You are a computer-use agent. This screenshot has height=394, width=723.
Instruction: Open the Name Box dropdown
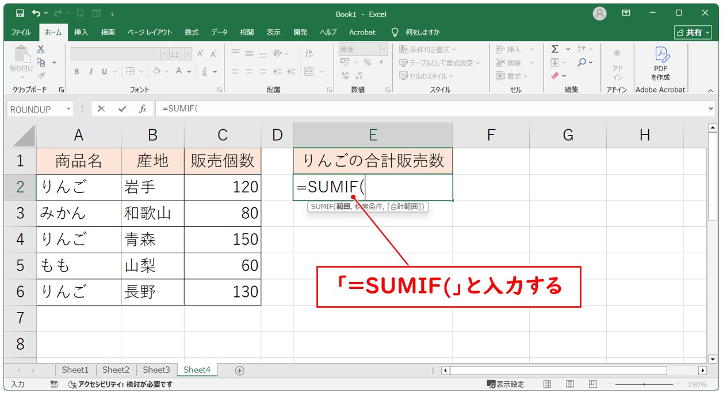(x=69, y=109)
